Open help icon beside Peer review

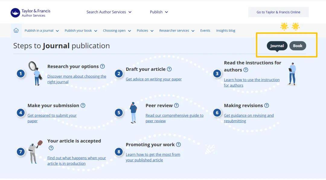click(x=176, y=106)
